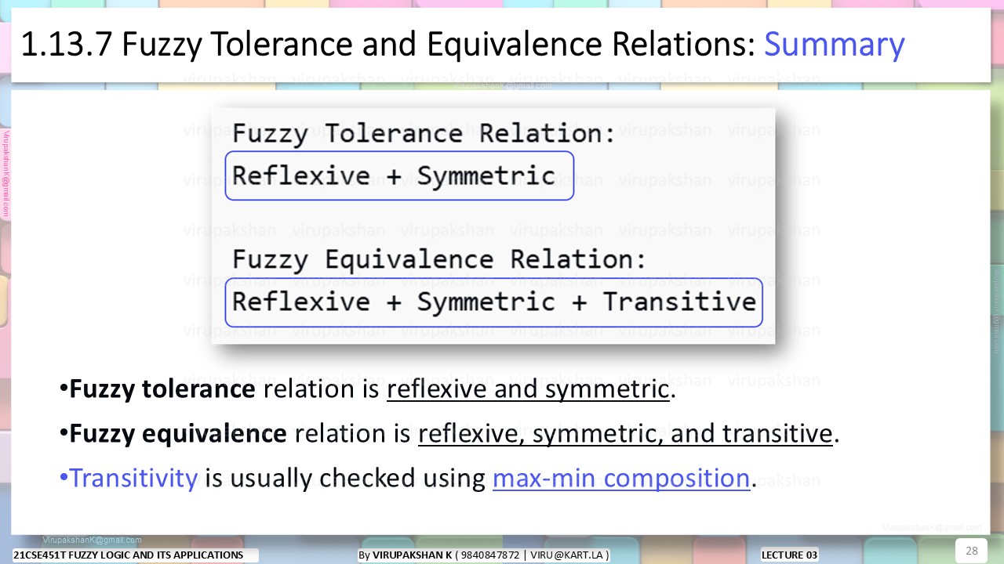The height and width of the screenshot is (564, 1004).
Task: Click the footer phone number '9840847872'
Action: click(x=491, y=555)
